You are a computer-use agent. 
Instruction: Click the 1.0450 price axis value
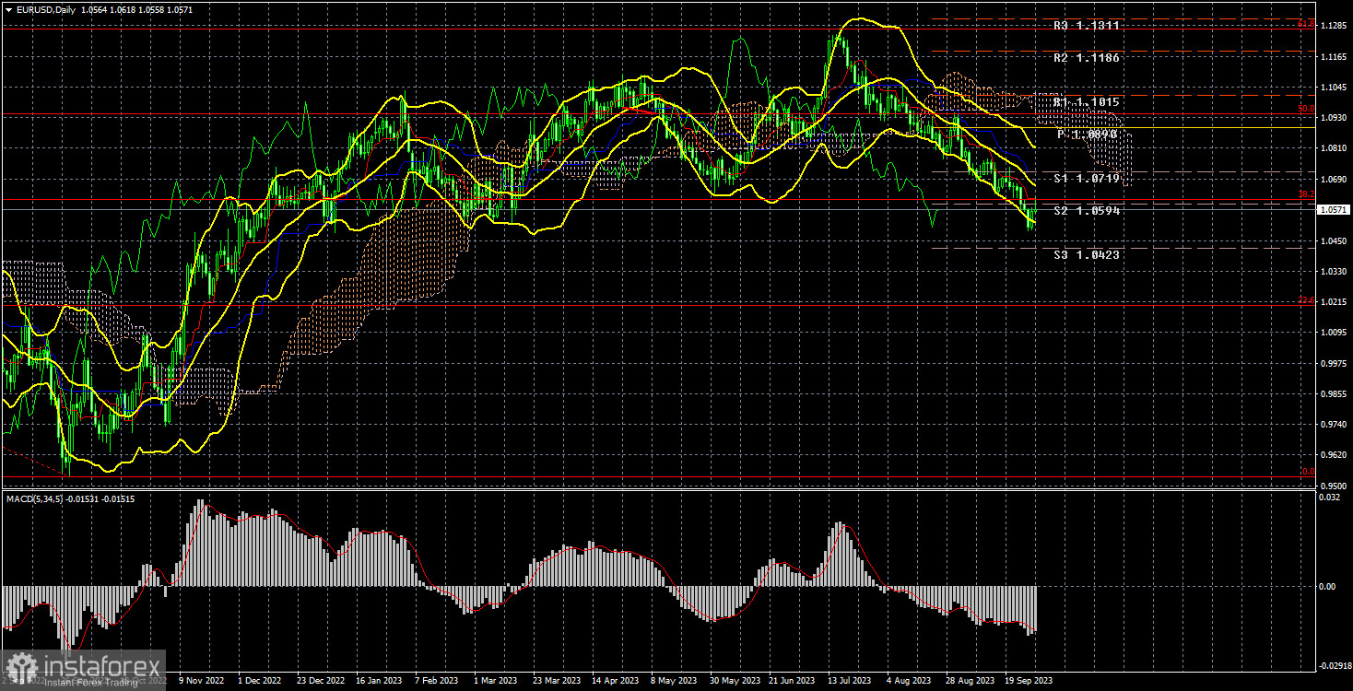1334,241
